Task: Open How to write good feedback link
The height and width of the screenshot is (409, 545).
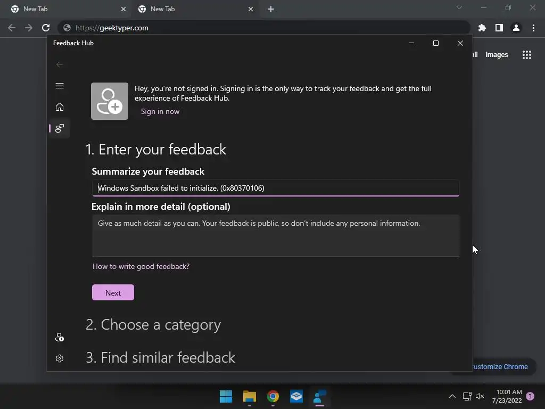Action: [141, 266]
